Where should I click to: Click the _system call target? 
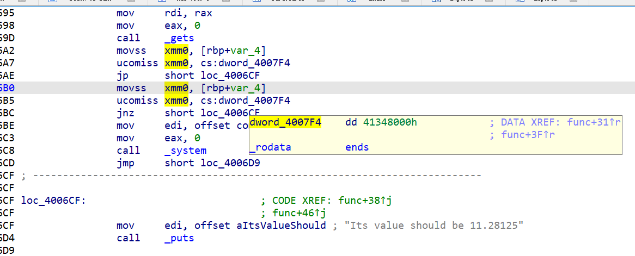tap(186, 151)
